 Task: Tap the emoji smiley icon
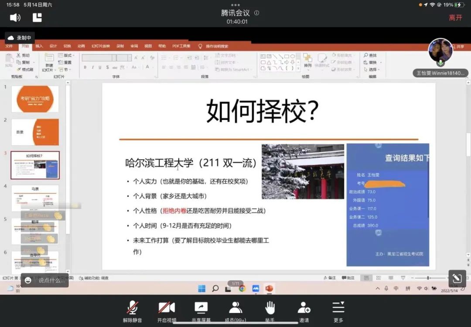(28, 280)
